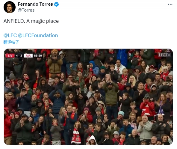This screenshot has height=149, width=177.
Task: Click the LFCTV watermark on the video
Action: [x=164, y=55]
